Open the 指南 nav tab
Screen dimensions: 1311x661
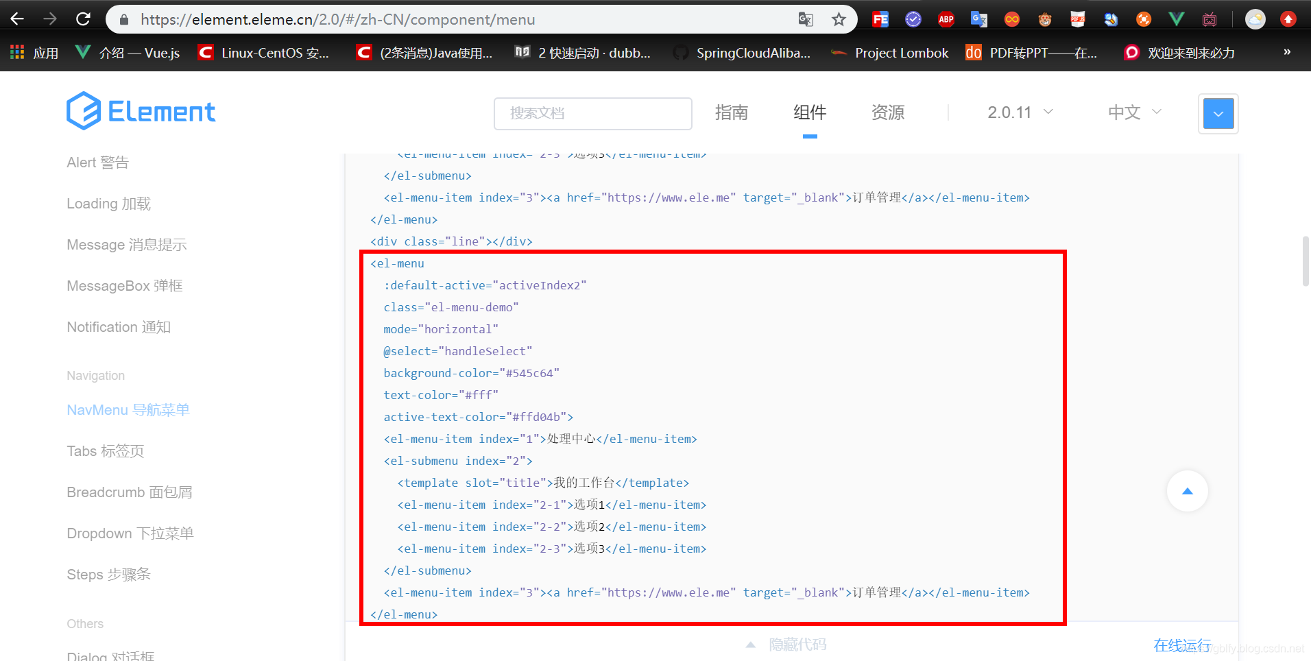coord(732,112)
